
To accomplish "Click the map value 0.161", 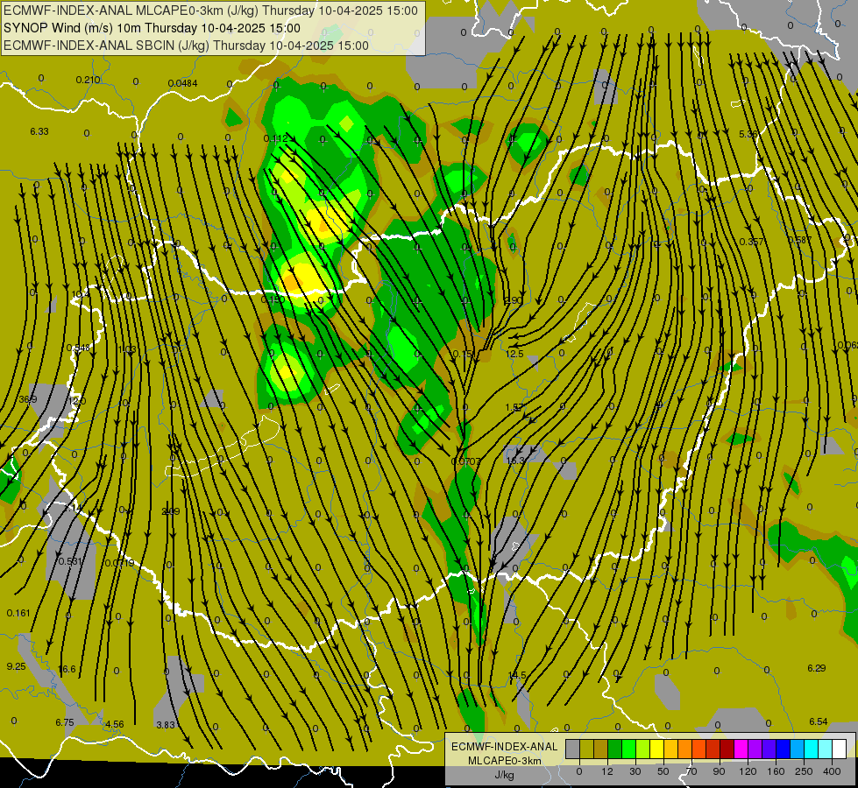I will 18,613.
